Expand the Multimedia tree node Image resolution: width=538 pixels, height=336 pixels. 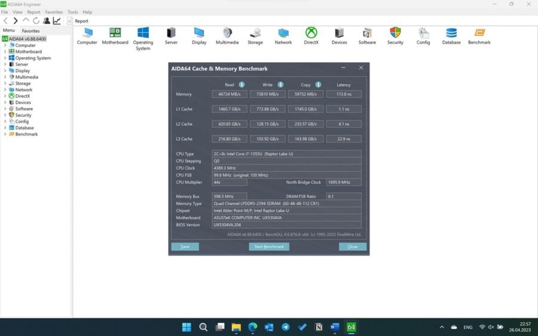pos(5,77)
